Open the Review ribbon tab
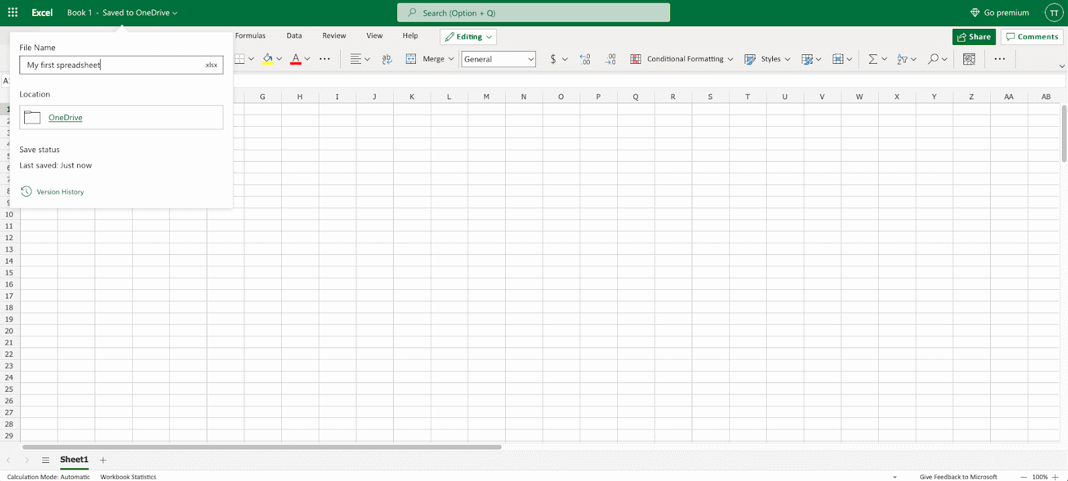1068x481 pixels. (334, 36)
